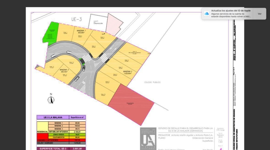Click the notification title "Actualiza los ajustes del ID de Apple"
This screenshot has height=150, width=270.
pos(231,11)
